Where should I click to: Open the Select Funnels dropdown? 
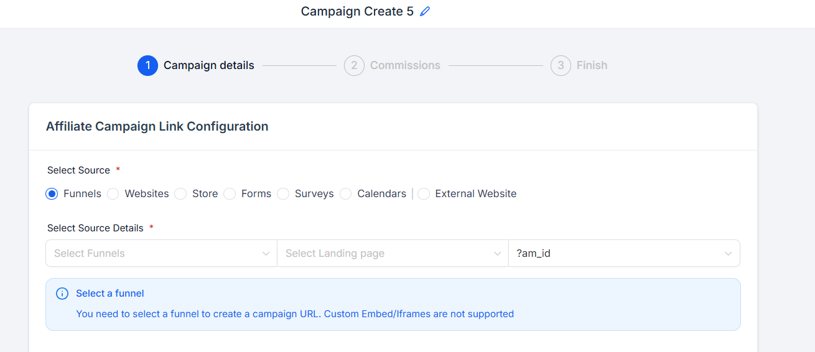coord(161,253)
